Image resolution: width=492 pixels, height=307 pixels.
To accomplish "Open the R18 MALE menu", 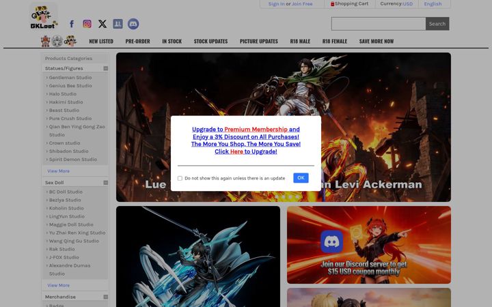I will pos(300,41).
